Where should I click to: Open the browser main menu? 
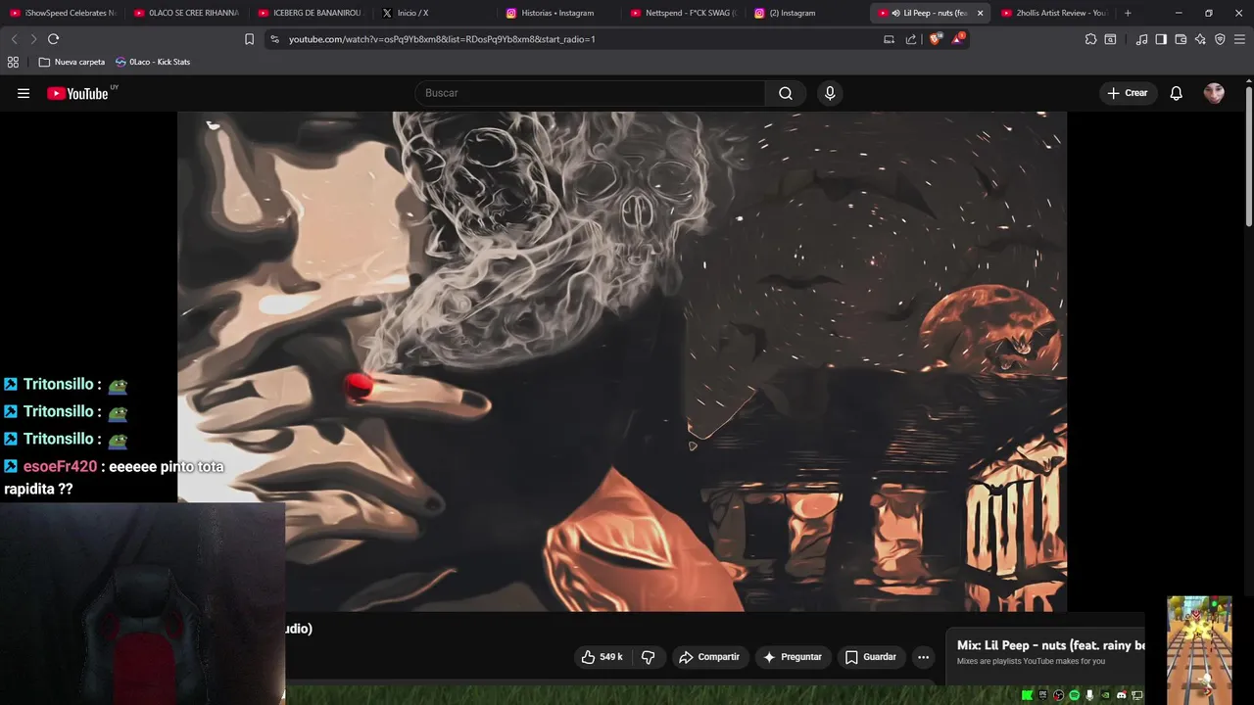(x=1239, y=39)
